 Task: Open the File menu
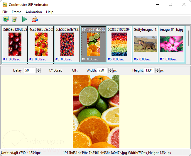[5, 12]
